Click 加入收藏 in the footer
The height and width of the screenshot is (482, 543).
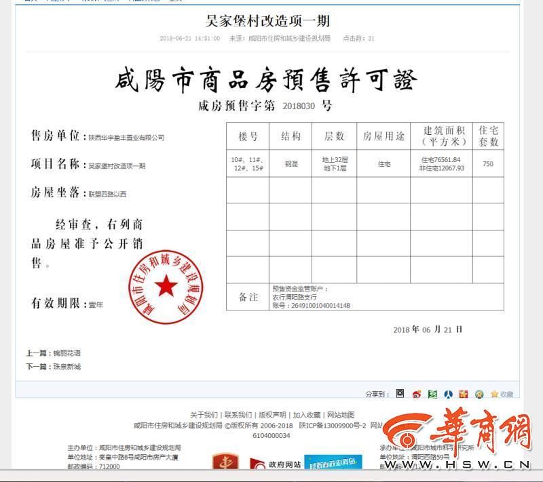pos(307,415)
